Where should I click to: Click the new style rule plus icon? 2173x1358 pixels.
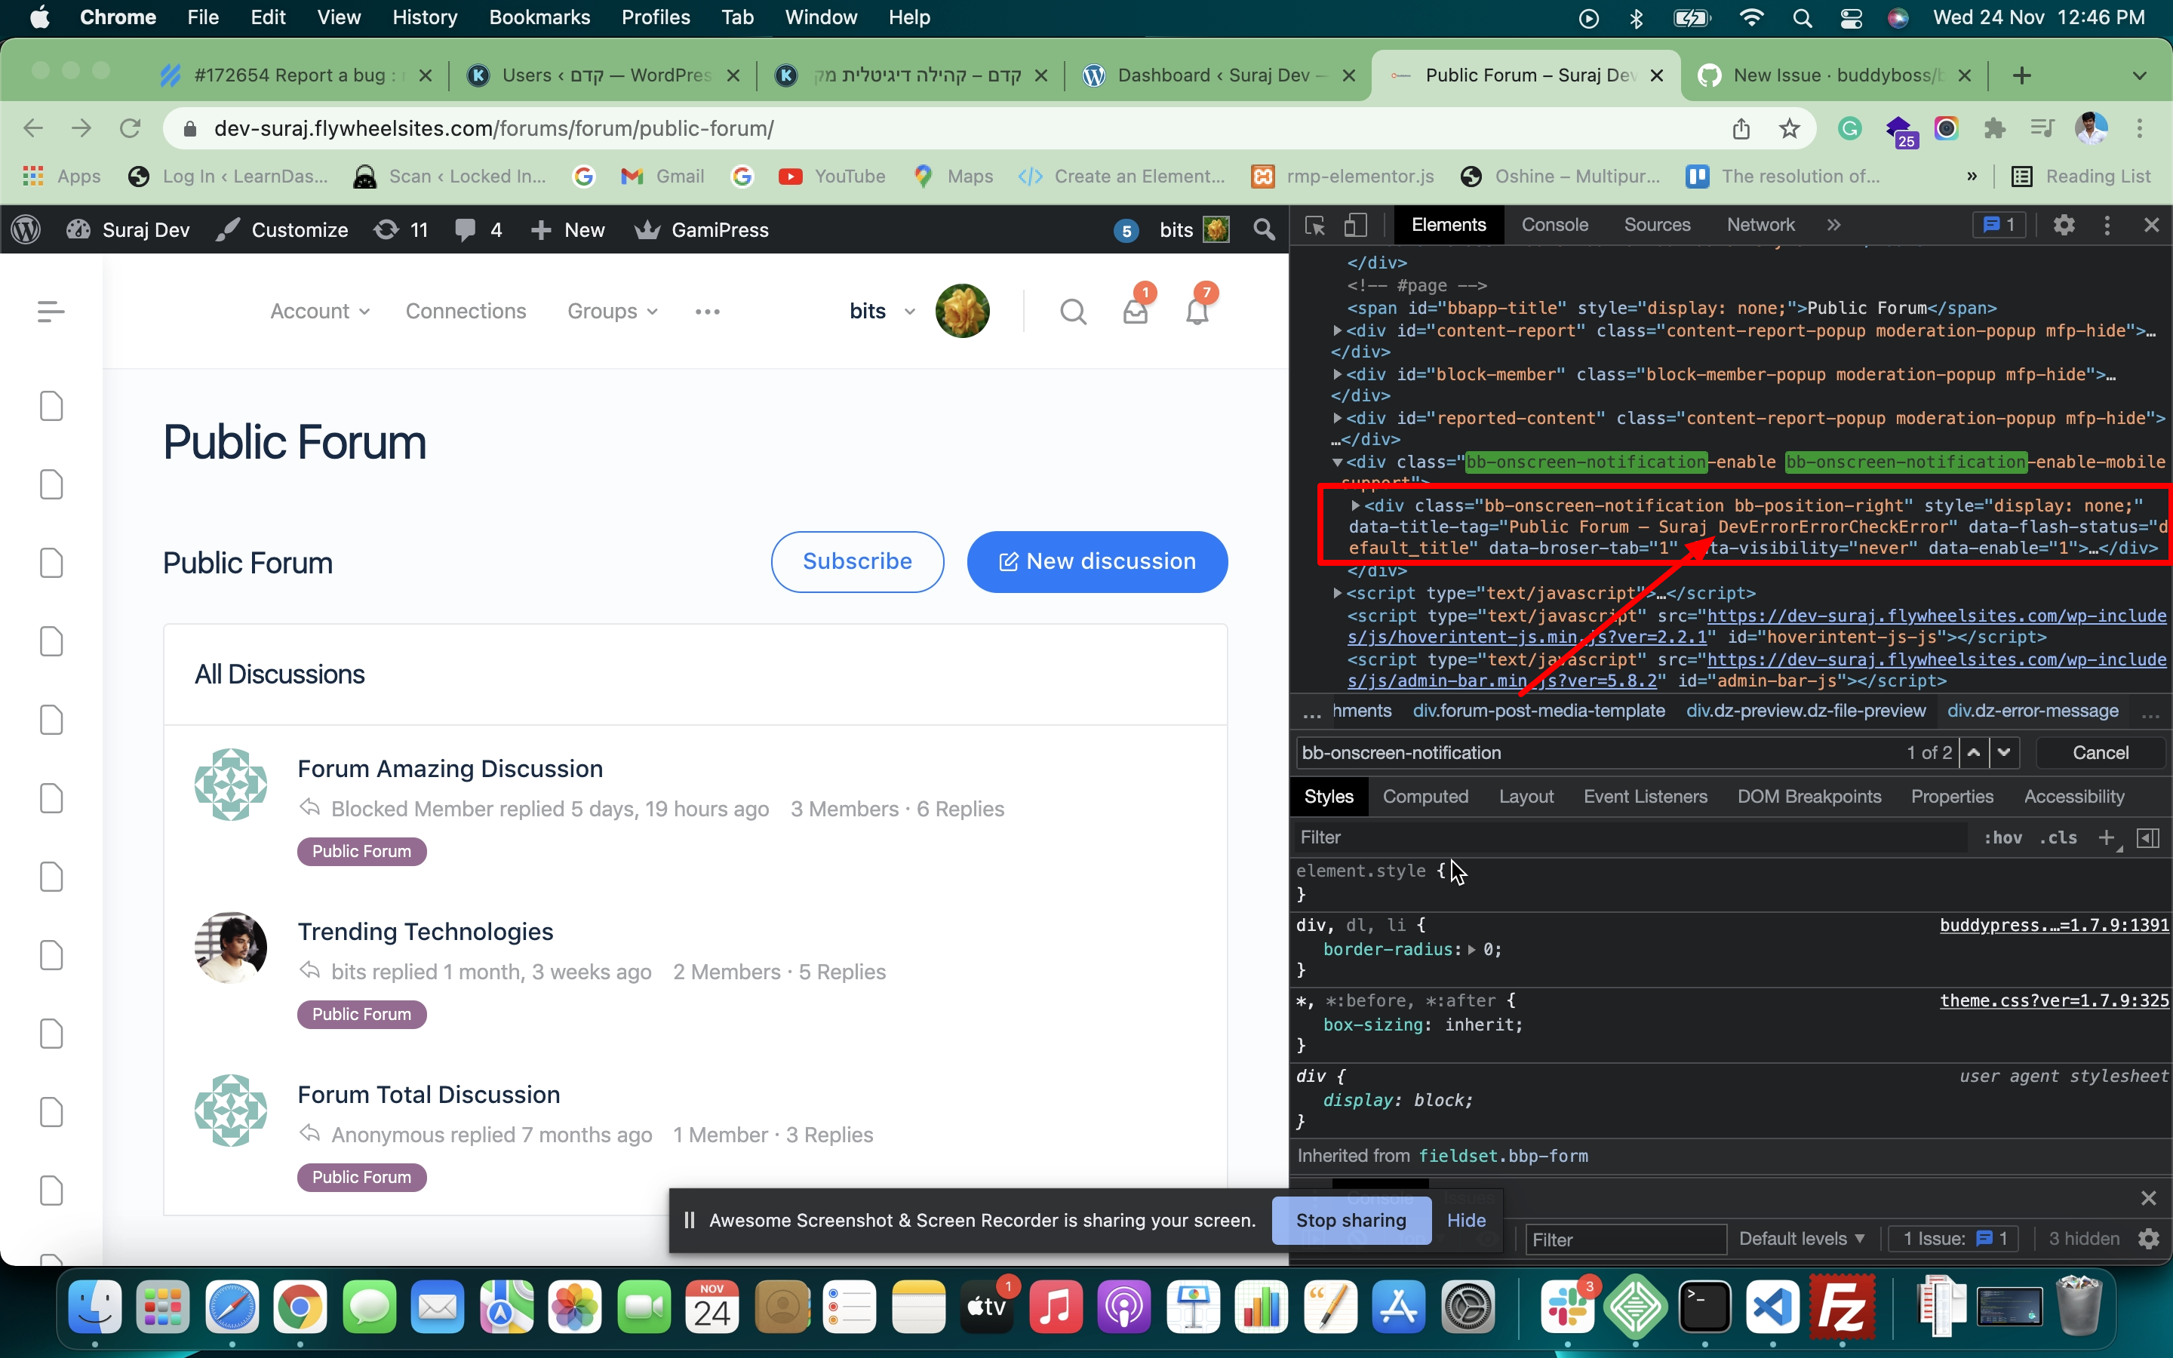click(2107, 837)
